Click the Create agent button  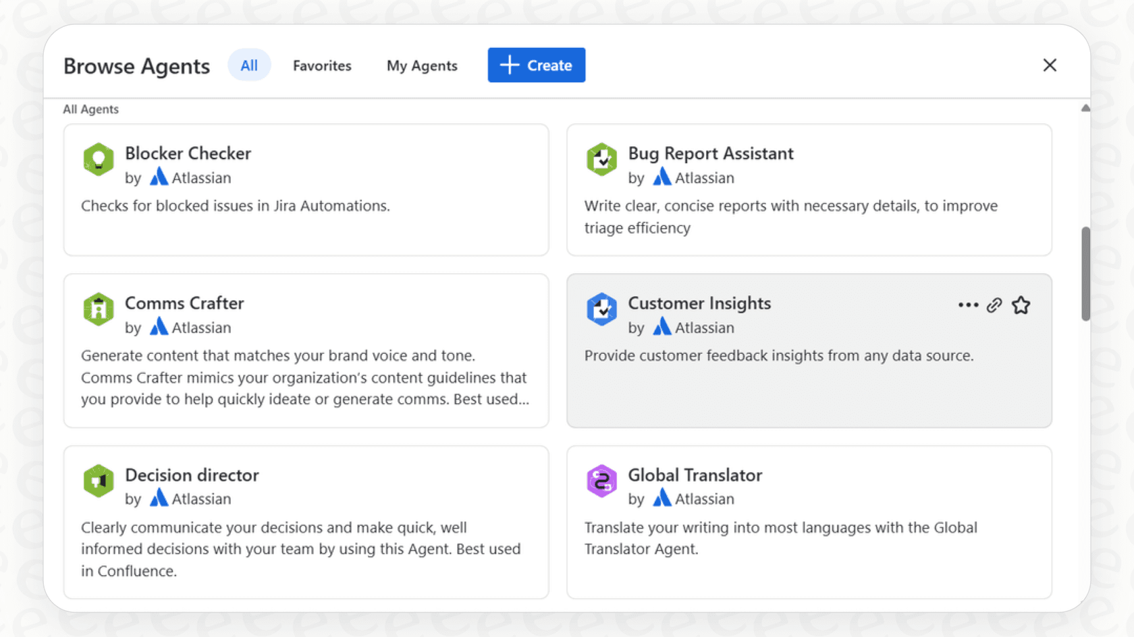[536, 65]
